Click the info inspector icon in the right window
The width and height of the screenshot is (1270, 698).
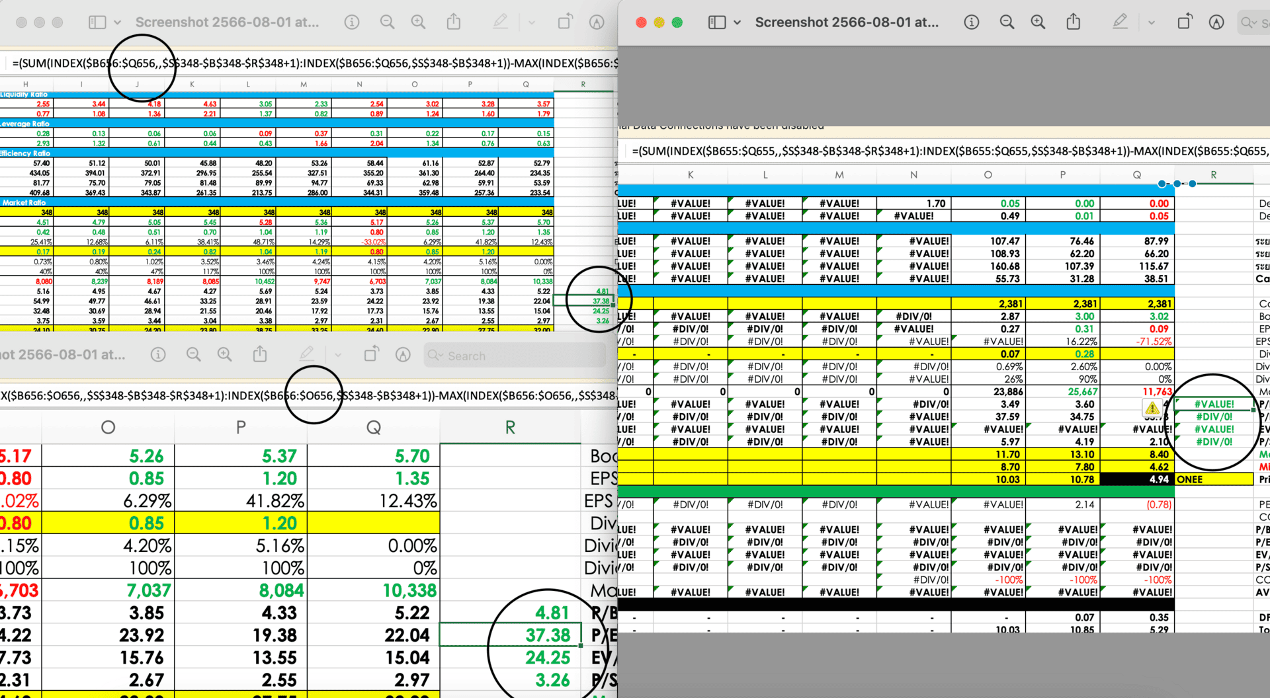click(x=971, y=22)
